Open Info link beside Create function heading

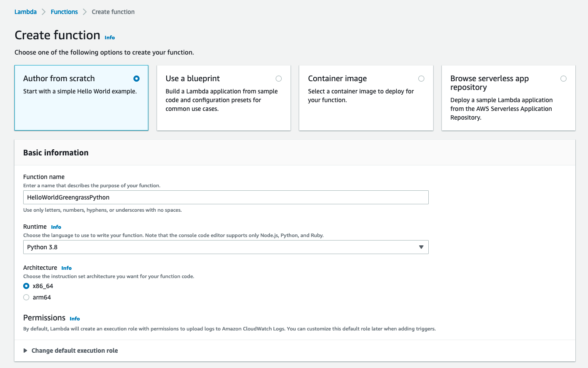(109, 38)
